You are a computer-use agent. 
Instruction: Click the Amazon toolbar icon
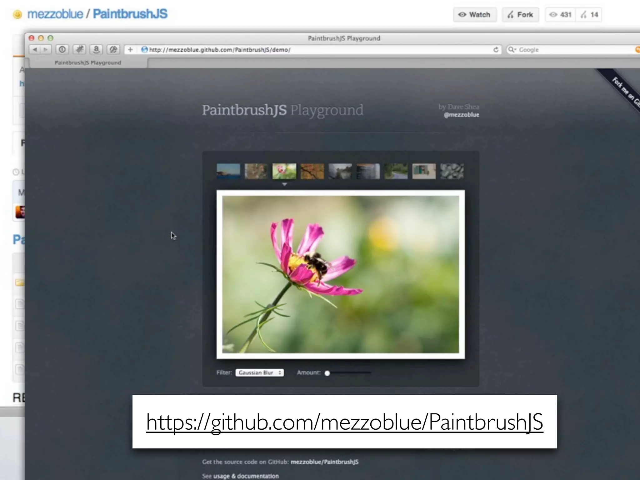96,49
